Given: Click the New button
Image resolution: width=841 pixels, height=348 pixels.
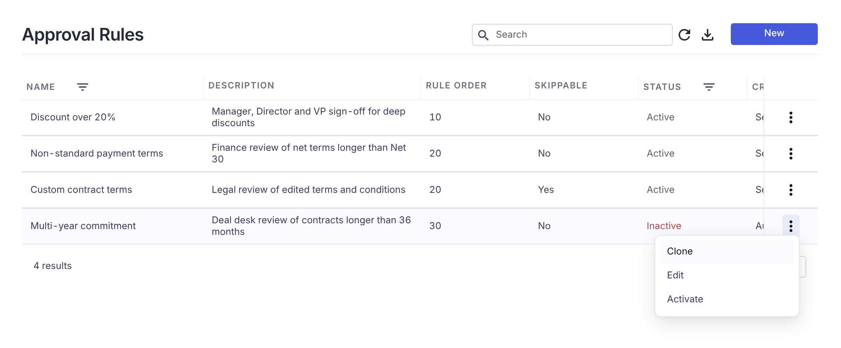Looking at the screenshot, I should coord(774,34).
